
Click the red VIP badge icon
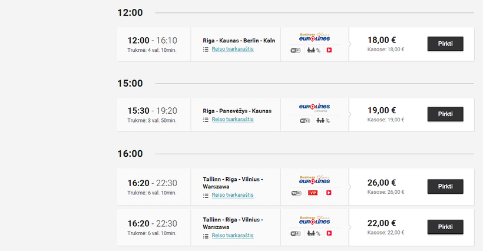point(313,193)
